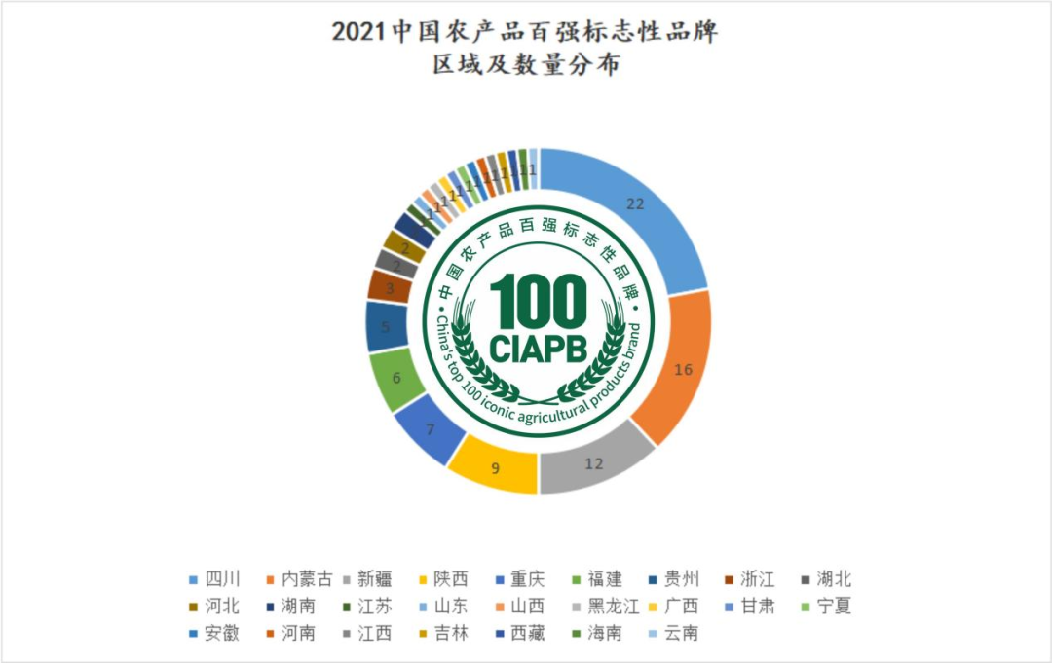The height and width of the screenshot is (663, 1052).
Task: Click the 安徽 legend color swatch
Action: (194, 634)
